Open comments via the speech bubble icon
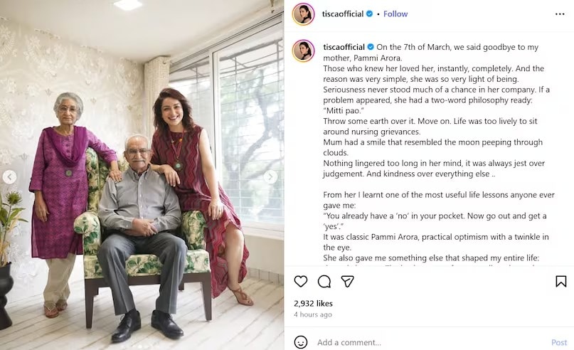This screenshot has width=574, height=350. point(324,281)
